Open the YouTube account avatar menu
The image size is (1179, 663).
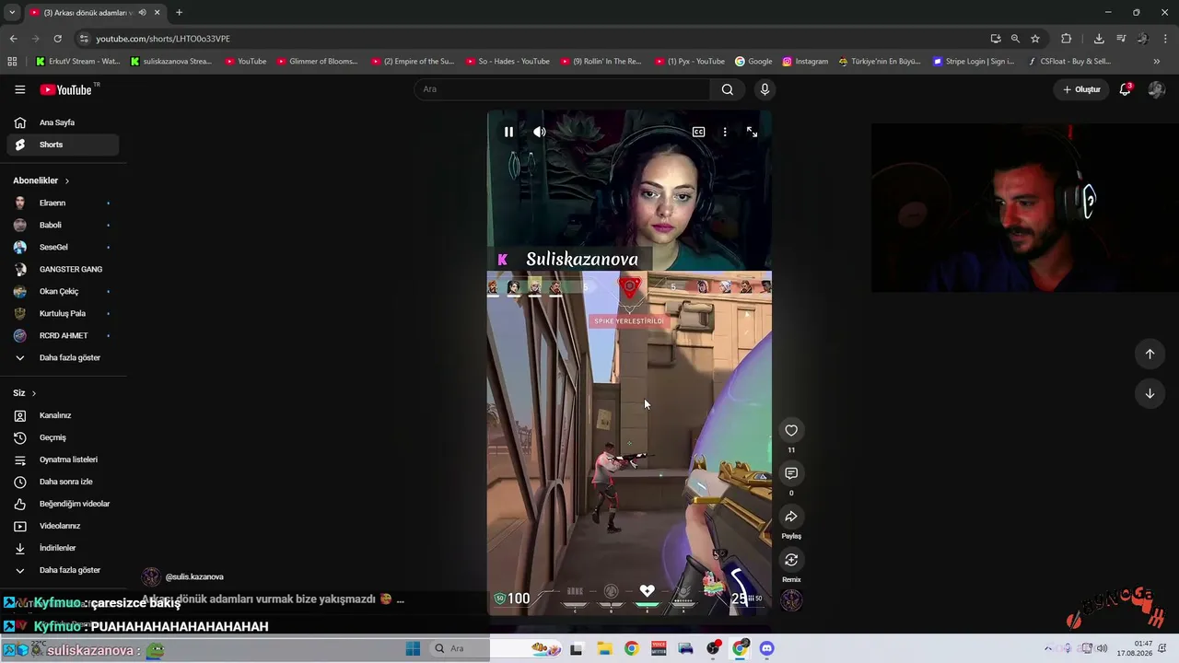[1156, 89]
